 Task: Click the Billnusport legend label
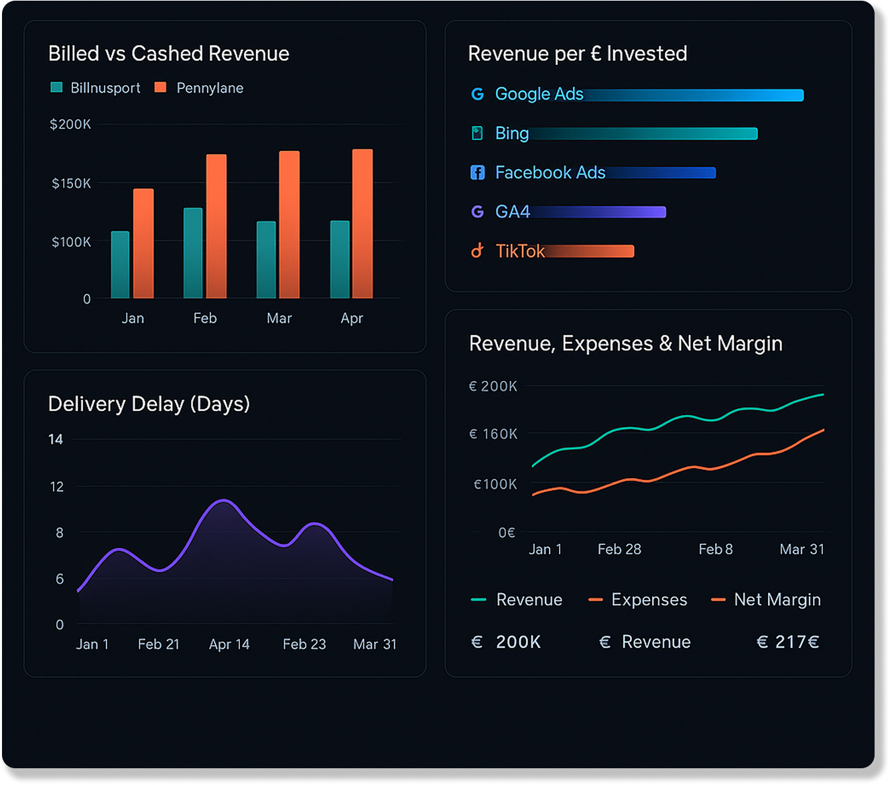(x=106, y=88)
